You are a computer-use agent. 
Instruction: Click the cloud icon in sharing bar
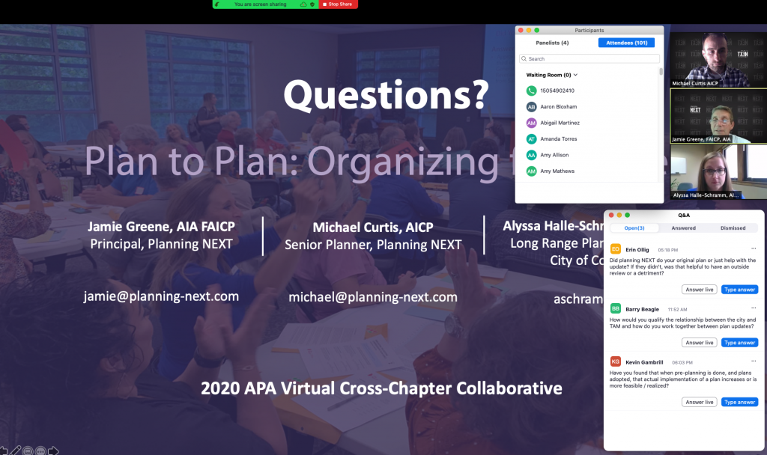pyautogui.click(x=303, y=4)
